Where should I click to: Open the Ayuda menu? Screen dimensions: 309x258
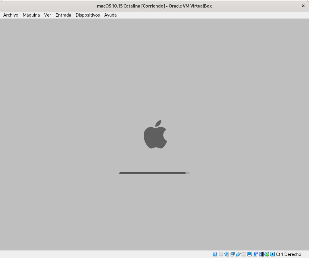click(x=110, y=15)
